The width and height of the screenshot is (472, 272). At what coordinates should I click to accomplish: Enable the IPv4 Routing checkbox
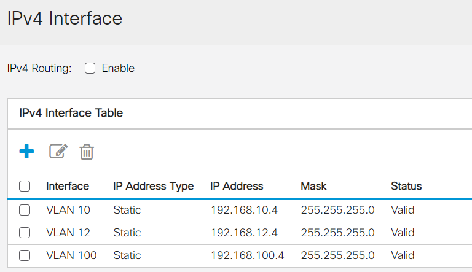pos(90,68)
